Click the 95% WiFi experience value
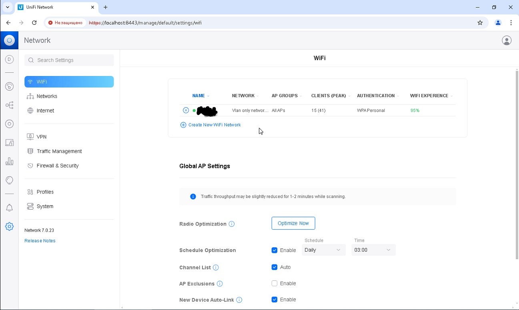 tap(415, 110)
